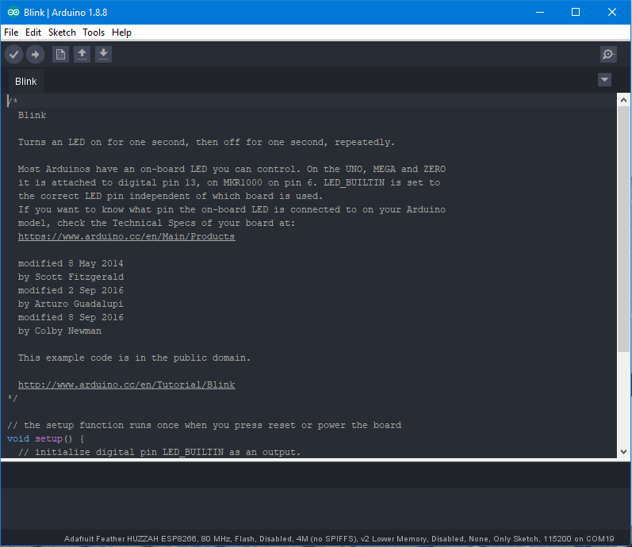Click 'initialize digital pin LED_BUILTIN' comment
The width and height of the screenshot is (632, 547).
(159, 453)
